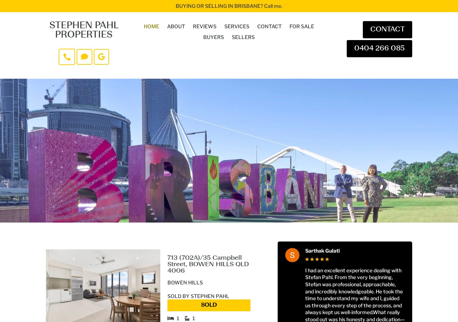Click Sarthak Gulati's orange avatar
Screen dimensions: 458x322
coord(292,255)
